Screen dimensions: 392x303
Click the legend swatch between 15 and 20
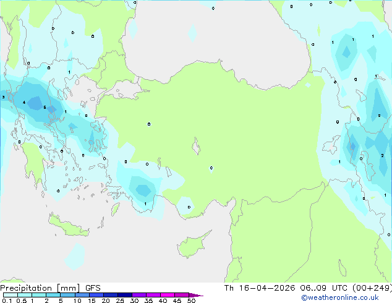96,295
